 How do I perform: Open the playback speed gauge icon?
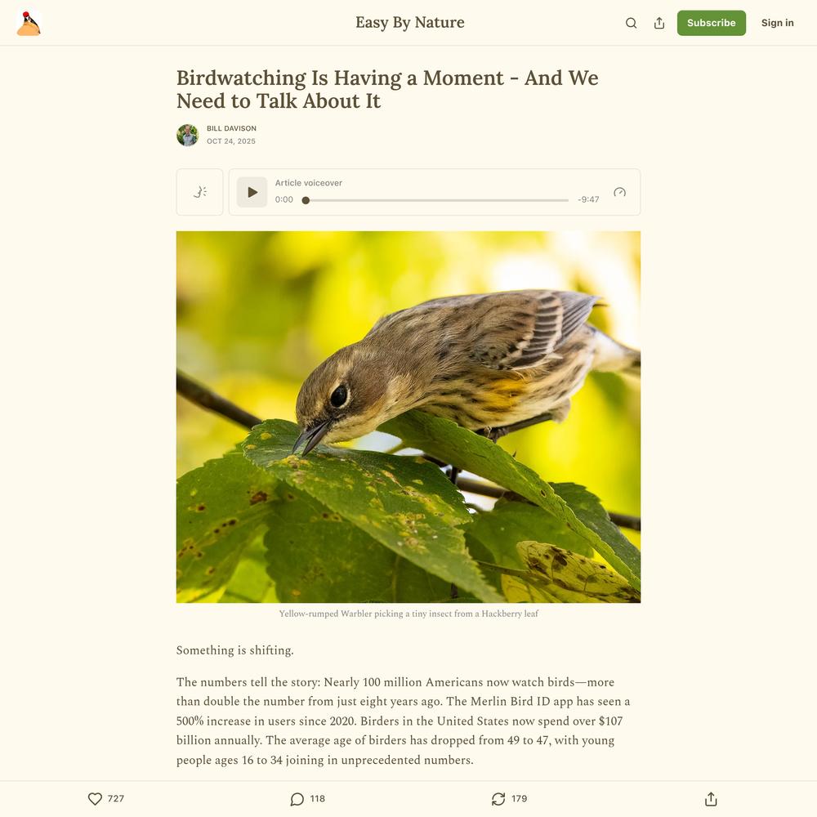coord(619,192)
